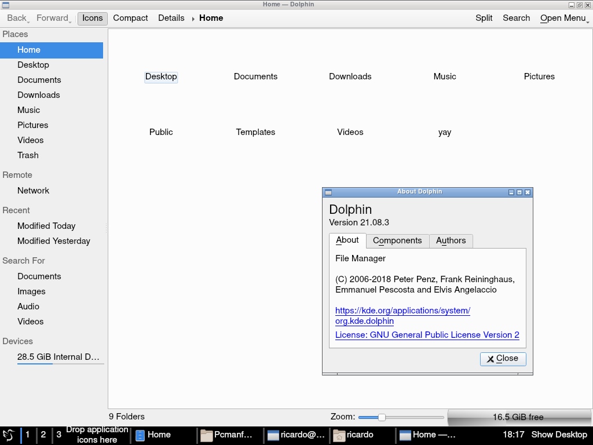The width and height of the screenshot is (593, 445).
Task: Click the '9 Folders' status bar text
Action: pos(127,417)
